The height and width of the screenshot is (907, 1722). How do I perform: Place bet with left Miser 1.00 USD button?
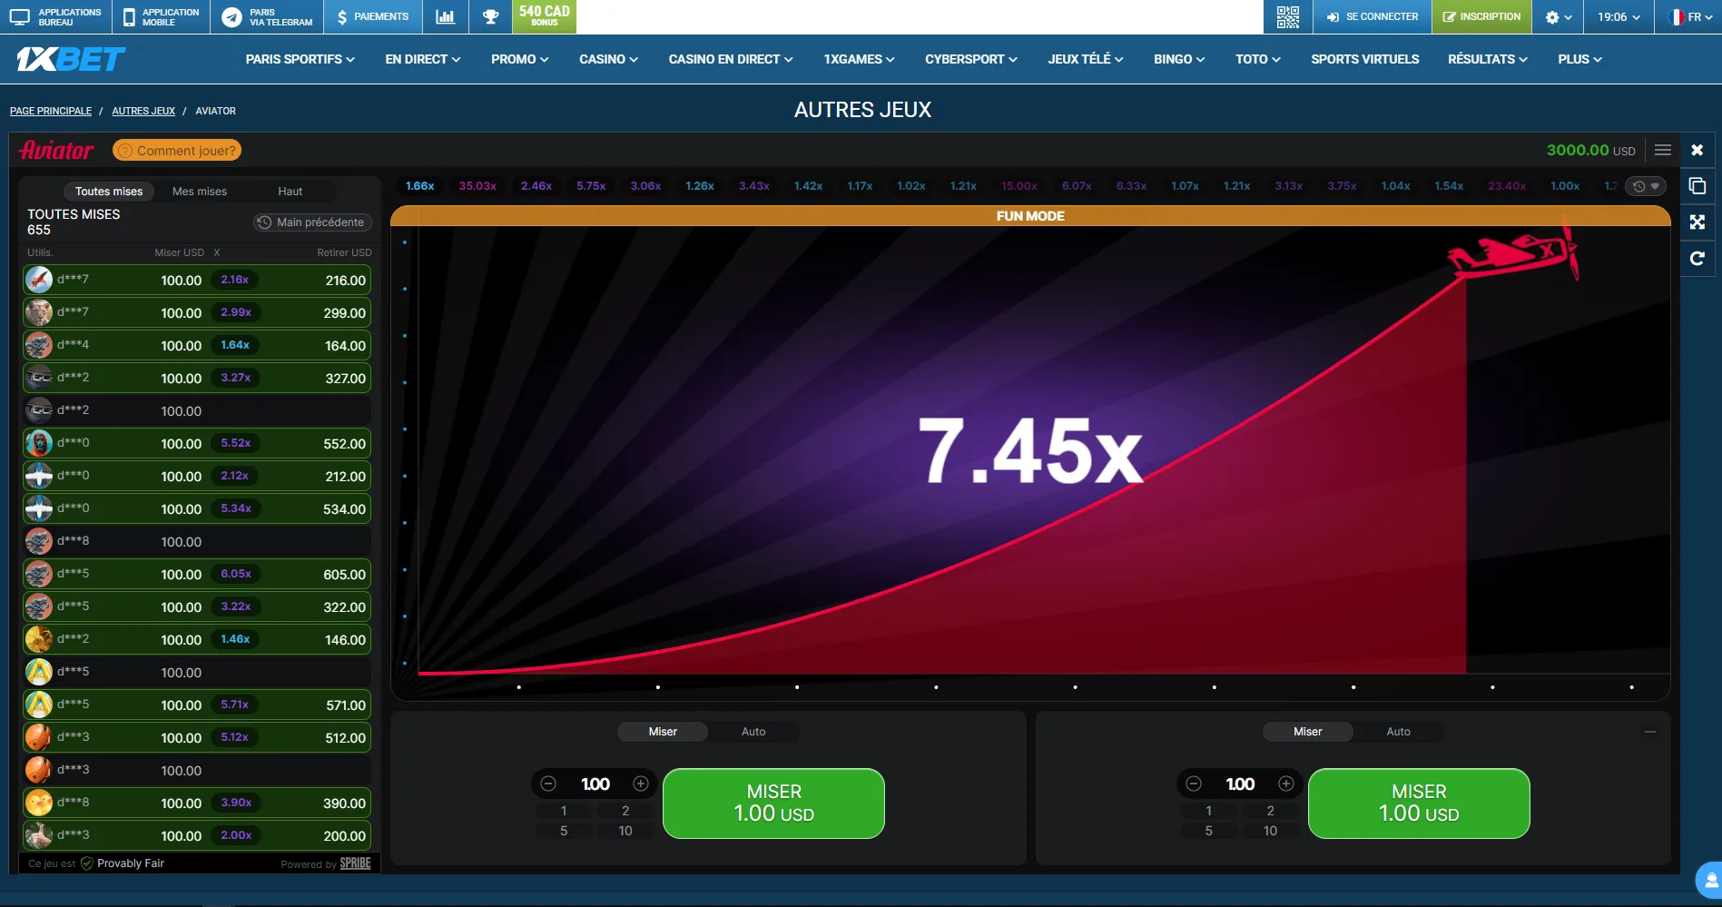coord(773,803)
